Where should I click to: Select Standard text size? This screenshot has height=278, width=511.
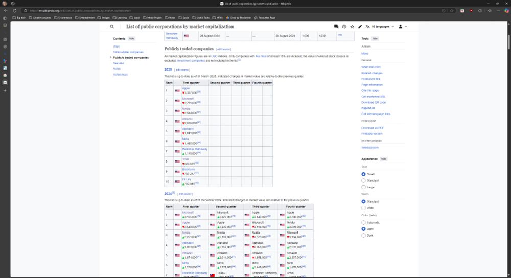363,180
